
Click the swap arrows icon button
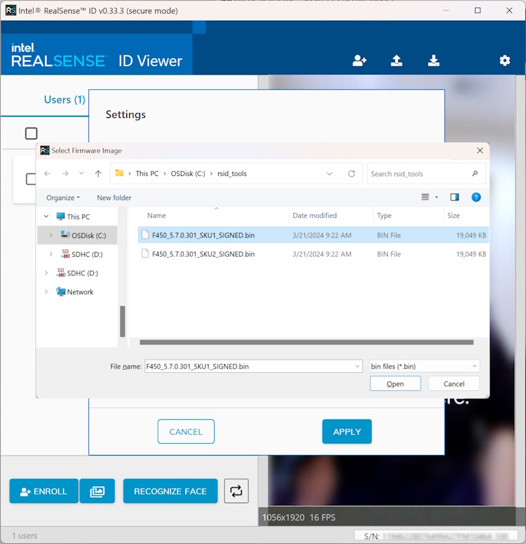[x=236, y=491]
